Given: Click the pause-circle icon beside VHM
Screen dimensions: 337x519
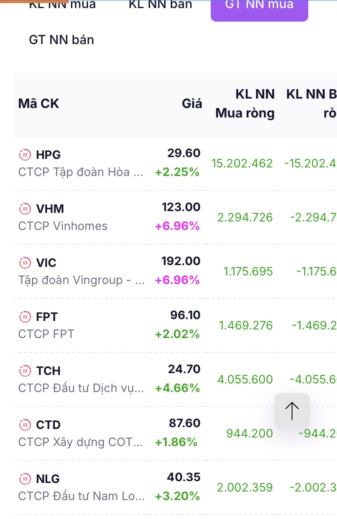Looking at the screenshot, I should coord(25,209).
